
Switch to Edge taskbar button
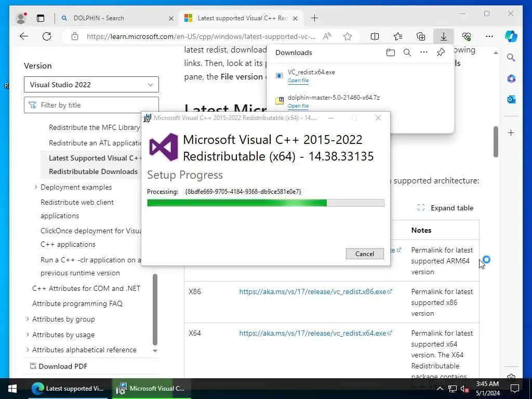point(68,389)
